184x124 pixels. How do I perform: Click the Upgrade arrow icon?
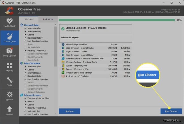pyautogui.click(x=10, y=109)
